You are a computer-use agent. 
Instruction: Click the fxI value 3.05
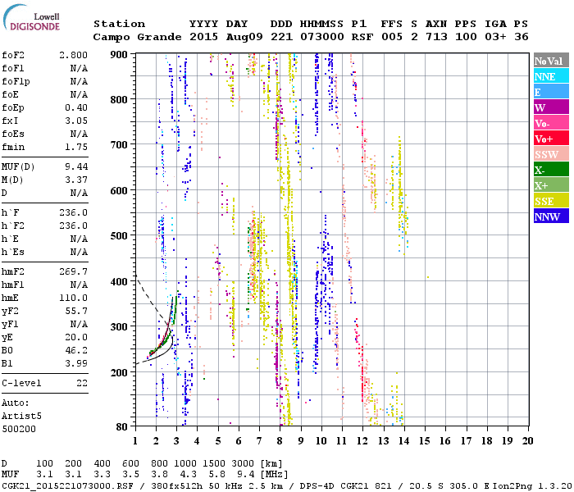(76, 121)
